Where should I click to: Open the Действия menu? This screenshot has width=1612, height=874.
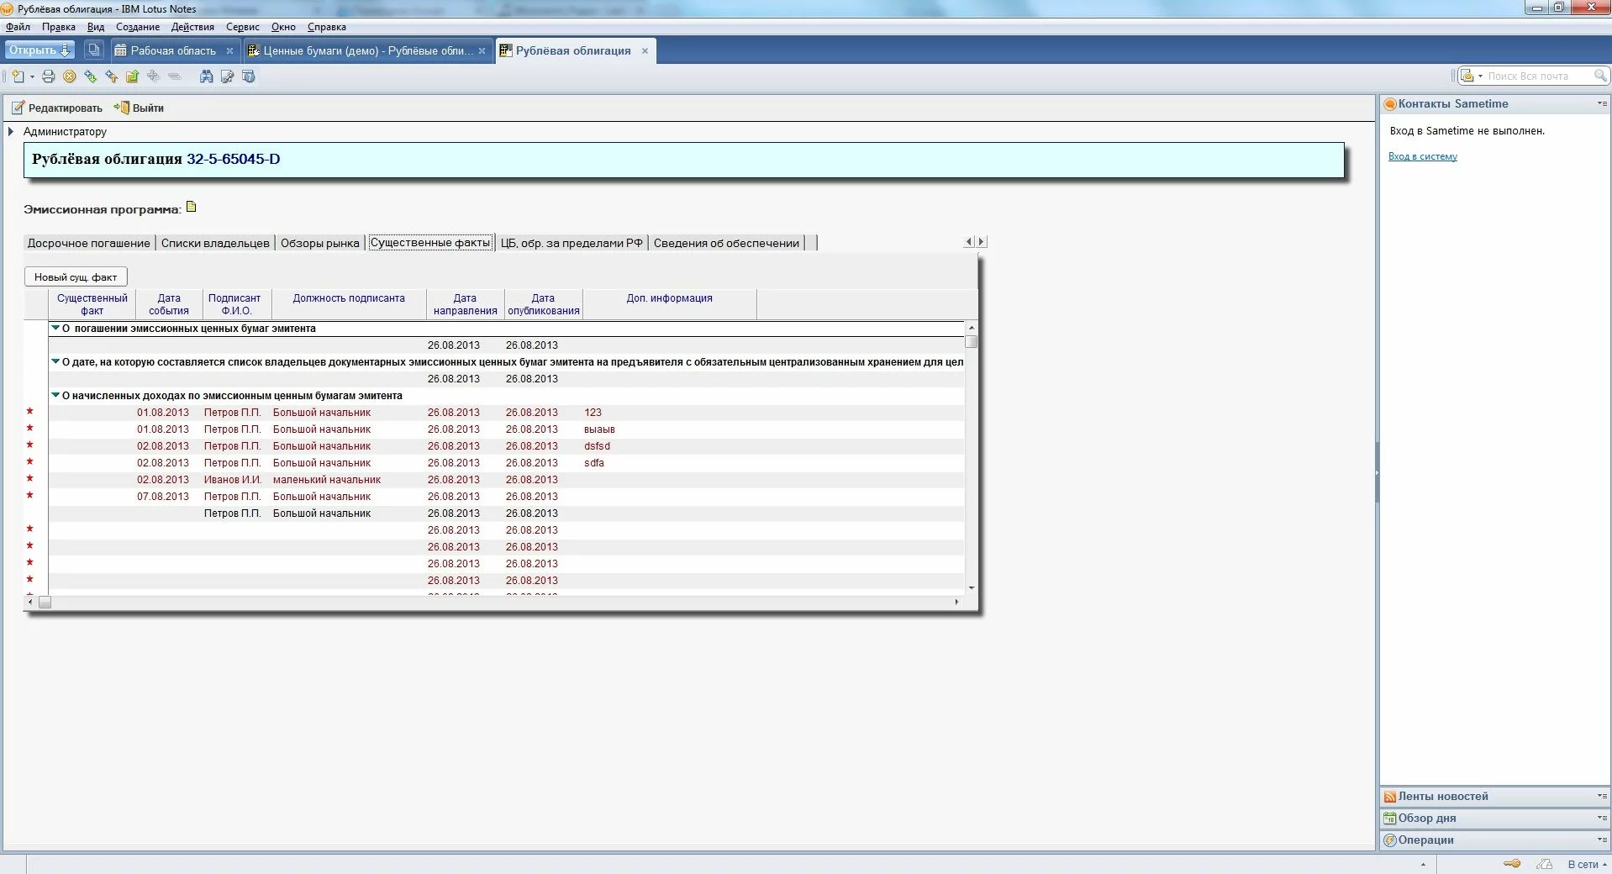click(x=192, y=27)
